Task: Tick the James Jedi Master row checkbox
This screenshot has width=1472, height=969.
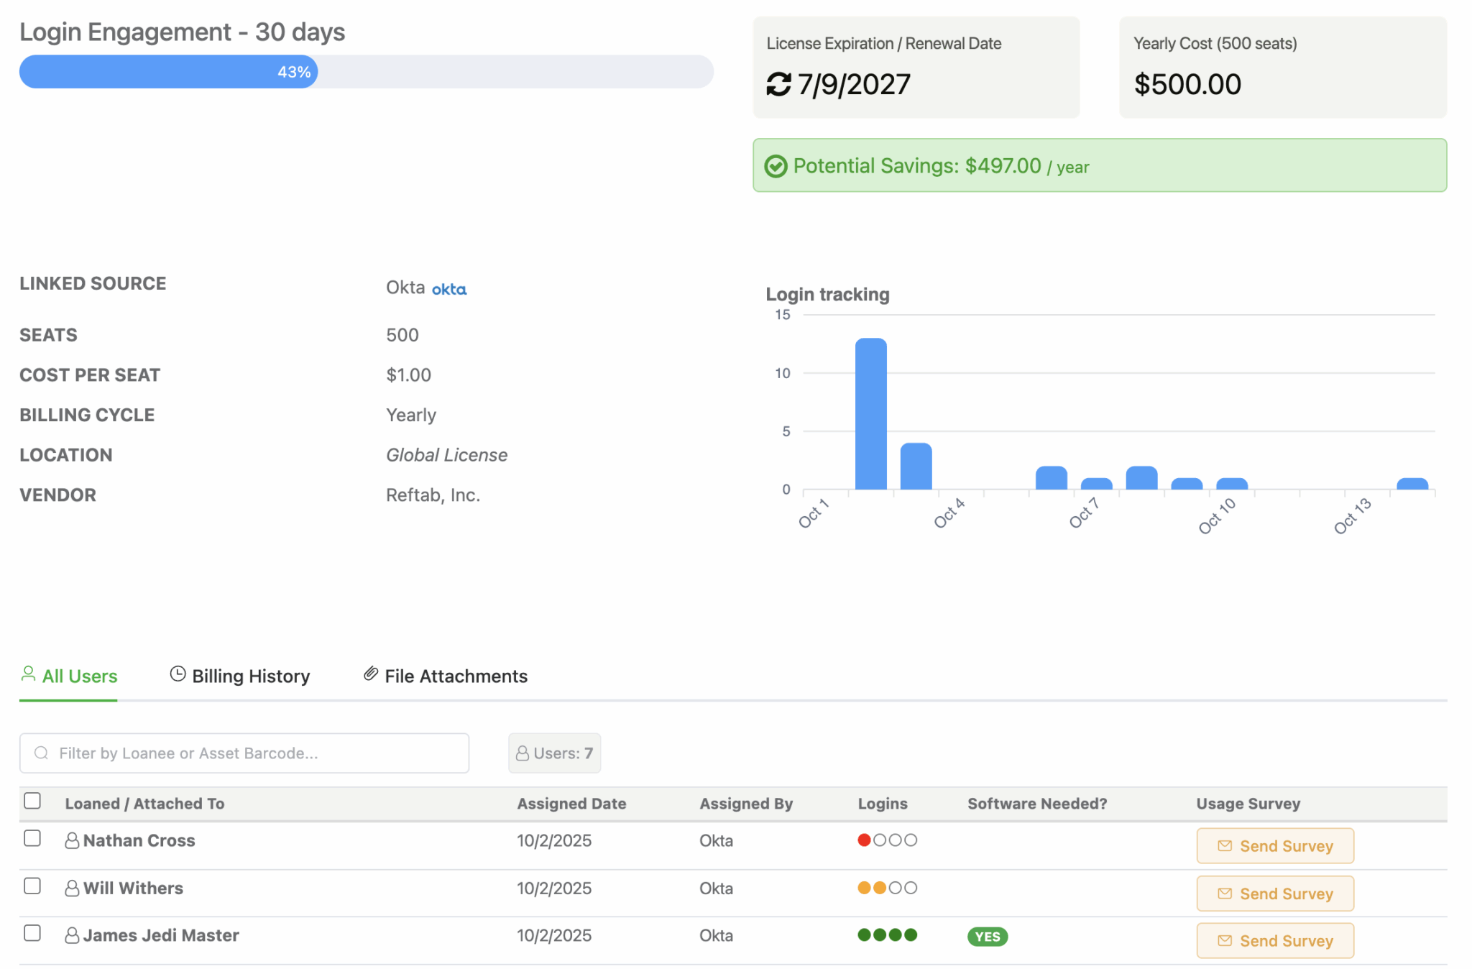Action: (x=32, y=933)
